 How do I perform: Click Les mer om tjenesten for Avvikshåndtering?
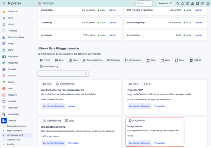[53, 106]
